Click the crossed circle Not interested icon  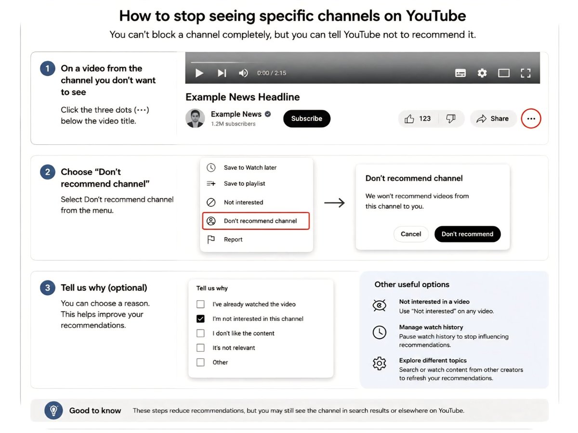click(x=211, y=202)
